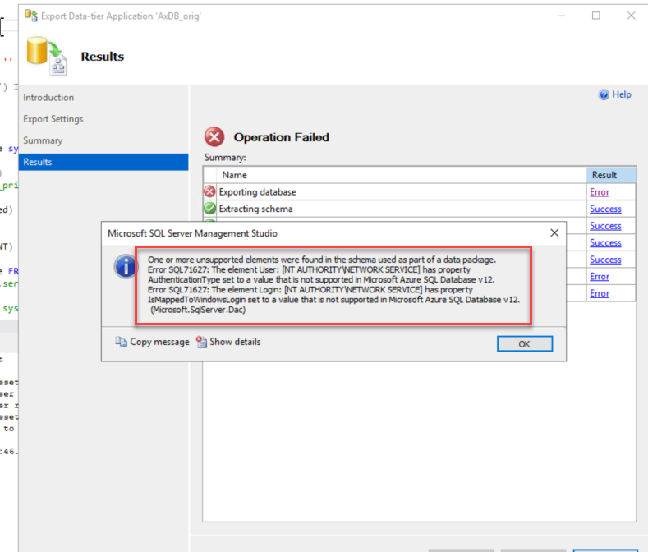Click the Name column header
Screen dimensions: 648x552
pyautogui.click(x=402, y=175)
